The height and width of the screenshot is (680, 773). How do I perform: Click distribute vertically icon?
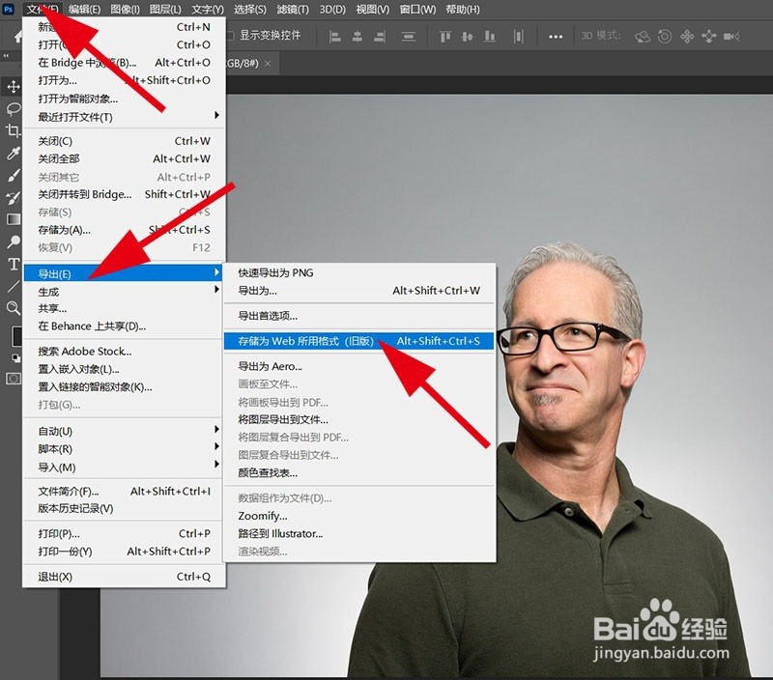tap(408, 37)
